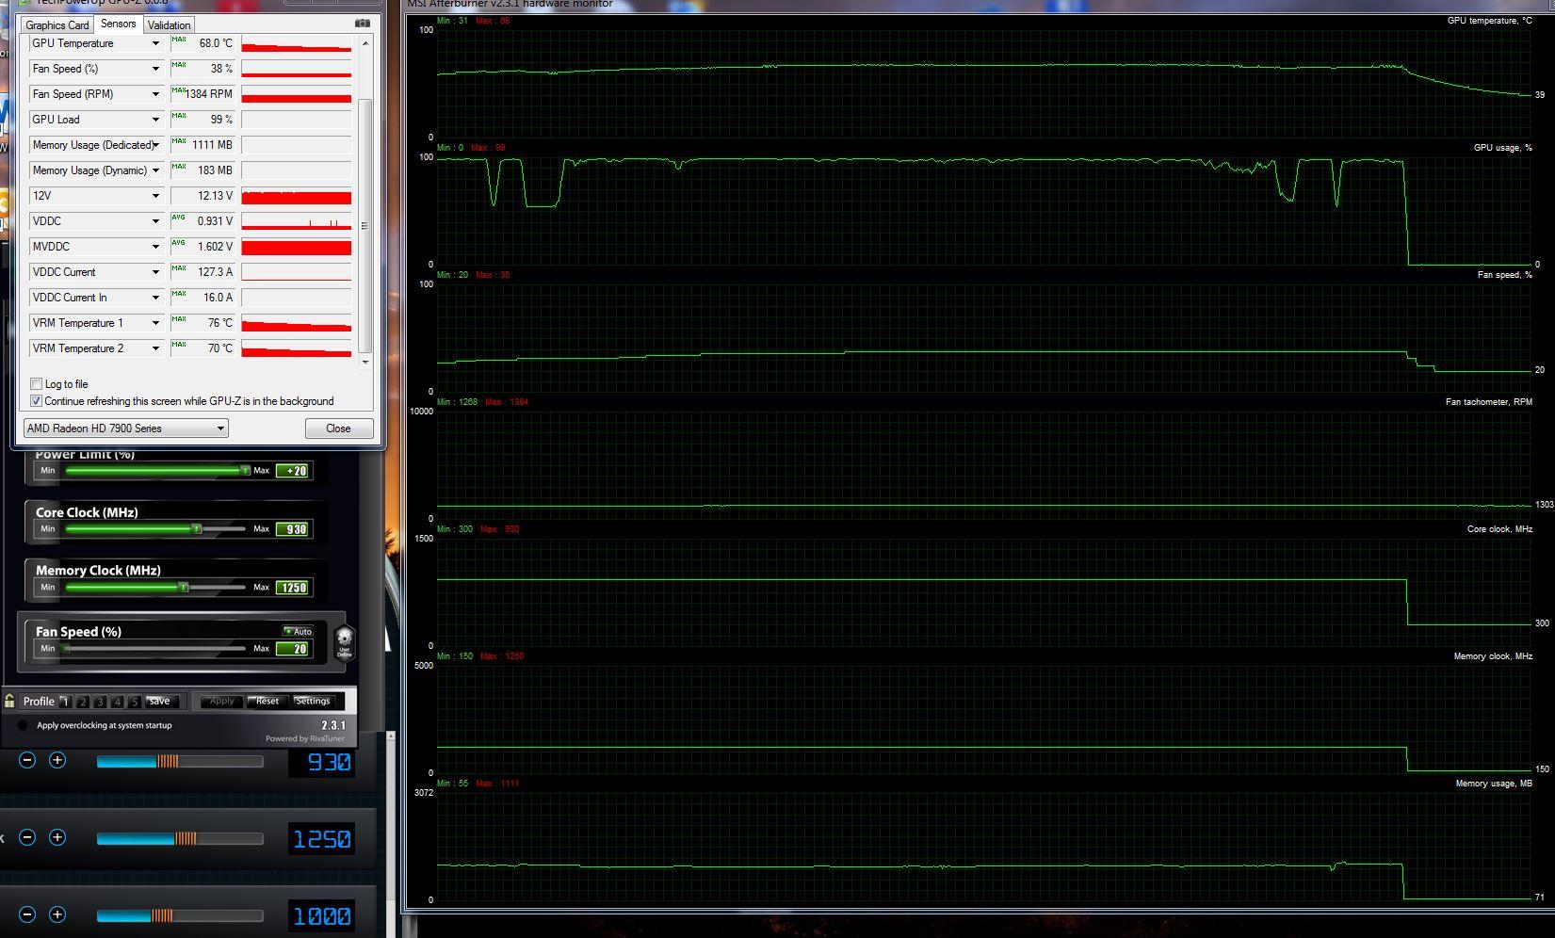
Task: Click the Core clock, MHz graph label
Action: pyautogui.click(x=1499, y=529)
